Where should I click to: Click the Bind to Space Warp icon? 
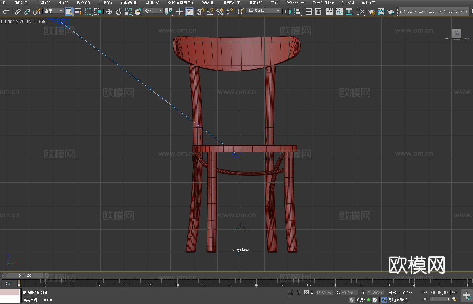(x=37, y=12)
